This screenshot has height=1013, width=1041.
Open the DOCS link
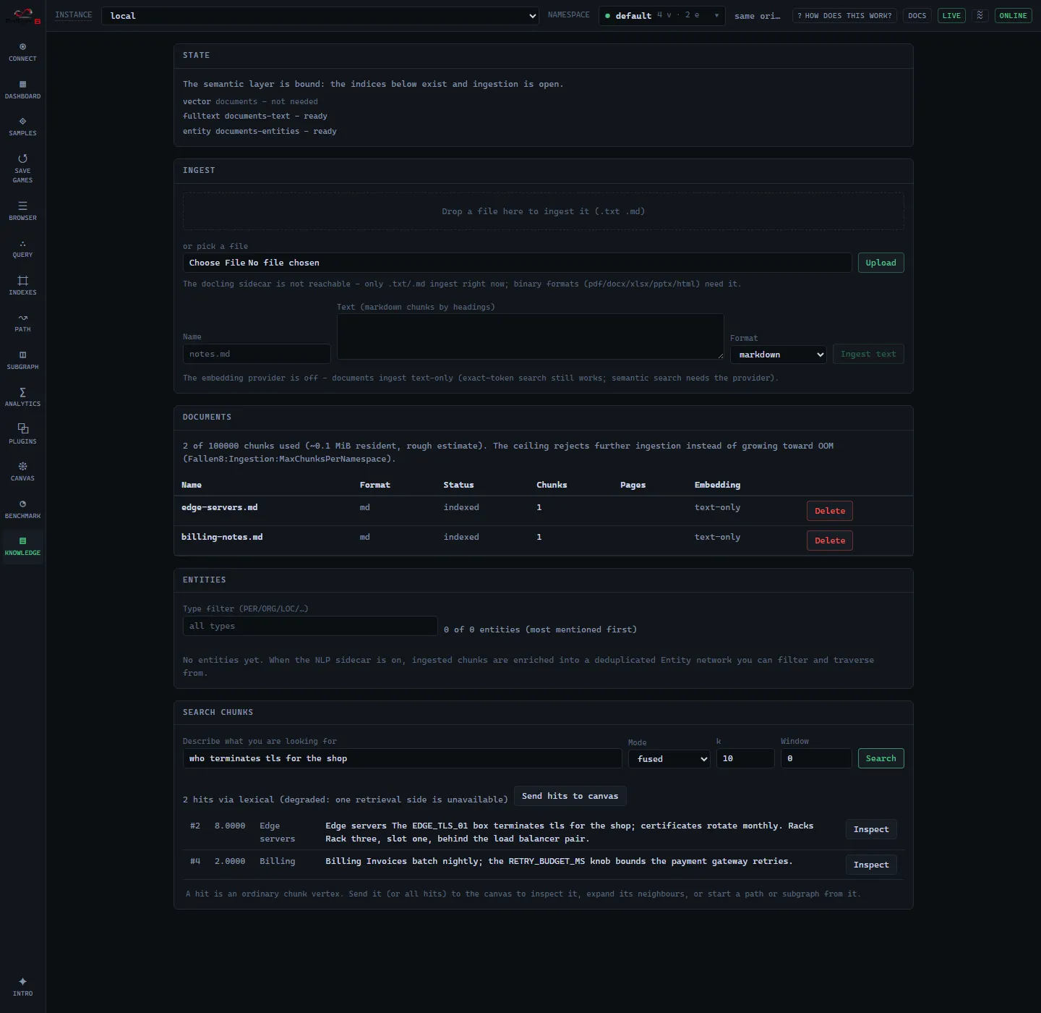pos(917,15)
